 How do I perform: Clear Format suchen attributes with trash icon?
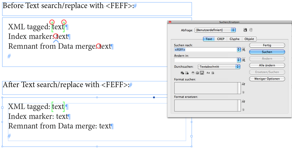[x=243, y=92]
